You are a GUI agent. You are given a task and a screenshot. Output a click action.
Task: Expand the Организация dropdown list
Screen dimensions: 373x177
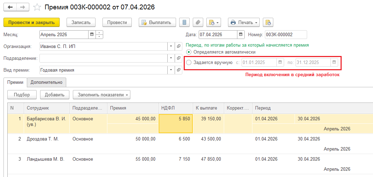(171, 46)
